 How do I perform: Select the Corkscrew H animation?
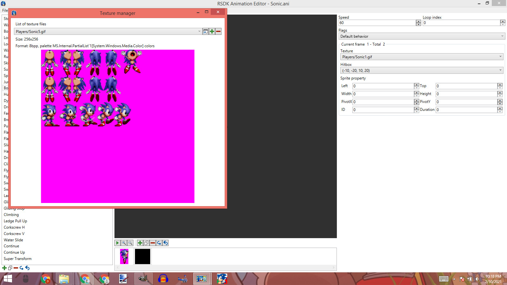coord(14,227)
